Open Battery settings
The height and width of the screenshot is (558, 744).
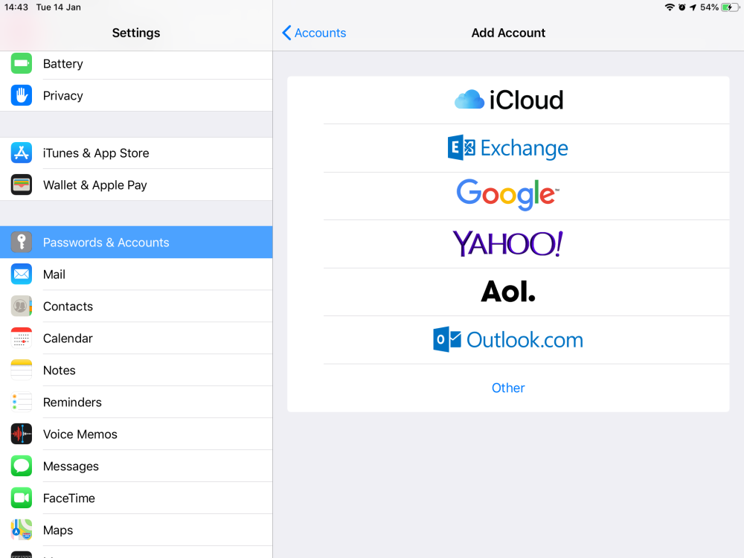point(136,63)
